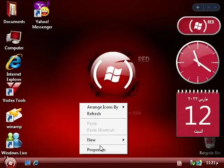The image size is (224, 168).
Task: Expand the New submenu arrow
Action: coord(124,140)
